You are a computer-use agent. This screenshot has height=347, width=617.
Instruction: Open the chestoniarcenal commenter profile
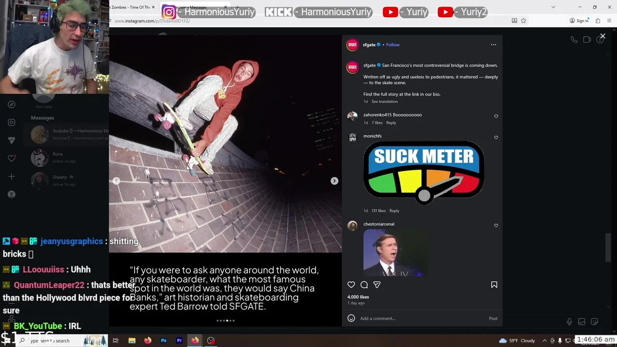(379, 224)
